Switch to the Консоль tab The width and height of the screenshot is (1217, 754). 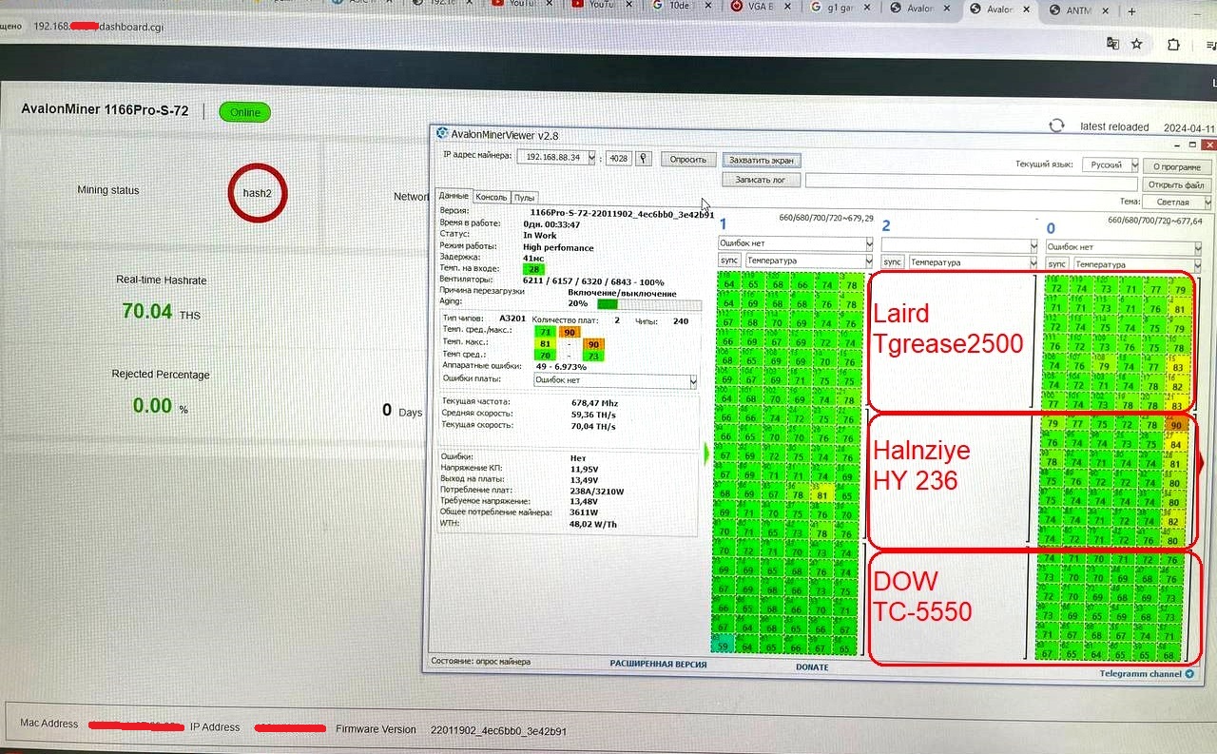[x=492, y=197]
